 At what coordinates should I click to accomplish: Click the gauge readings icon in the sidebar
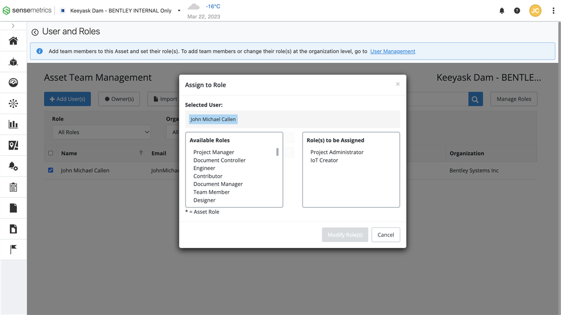(x=14, y=82)
